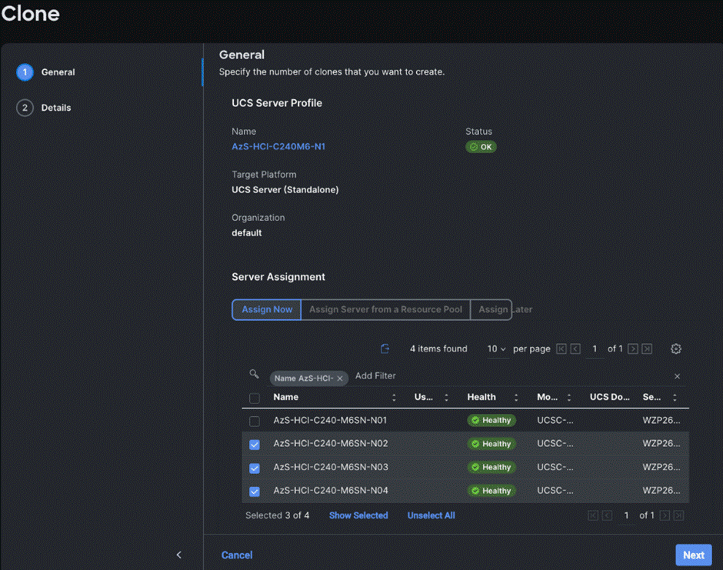Remove the Name AzS-HCI filter chip

pos(339,378)
